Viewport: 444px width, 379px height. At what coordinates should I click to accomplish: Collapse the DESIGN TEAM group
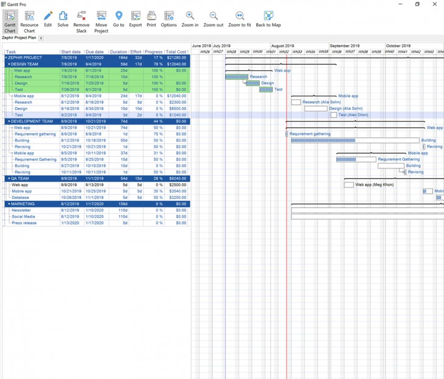click(9, 64)
